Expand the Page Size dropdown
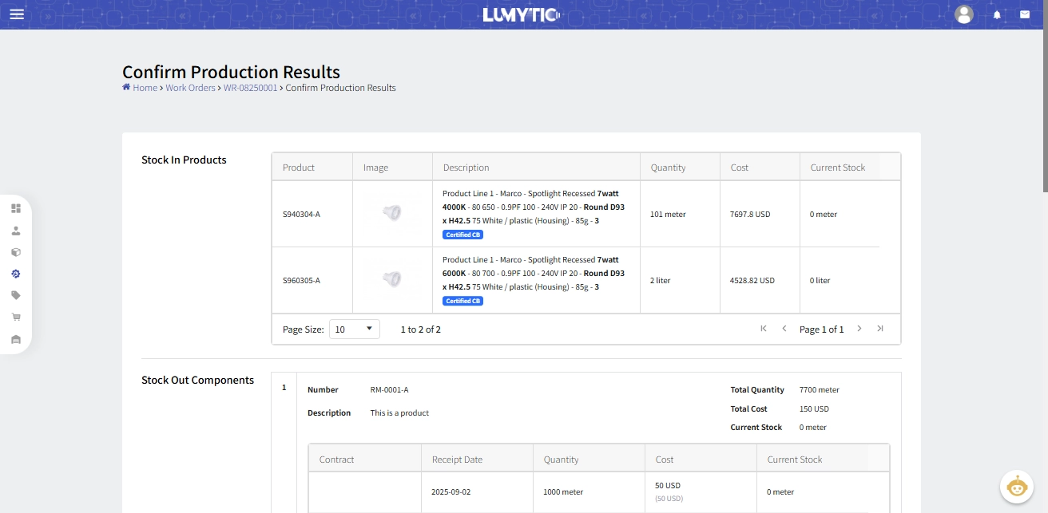 point(355,329)
